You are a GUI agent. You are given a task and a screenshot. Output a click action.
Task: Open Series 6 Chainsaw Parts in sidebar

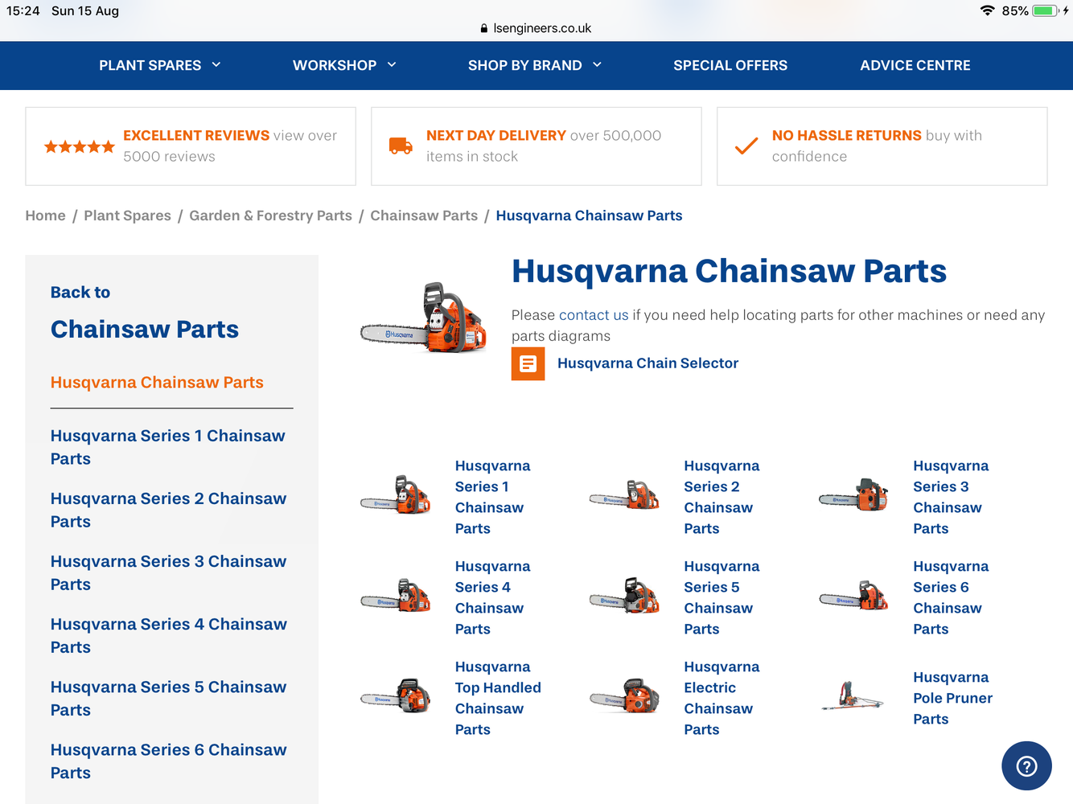(168, 761)
